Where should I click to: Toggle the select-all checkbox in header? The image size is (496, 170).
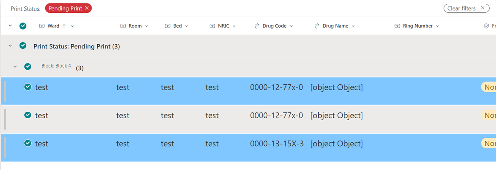(x=23, y=26)
